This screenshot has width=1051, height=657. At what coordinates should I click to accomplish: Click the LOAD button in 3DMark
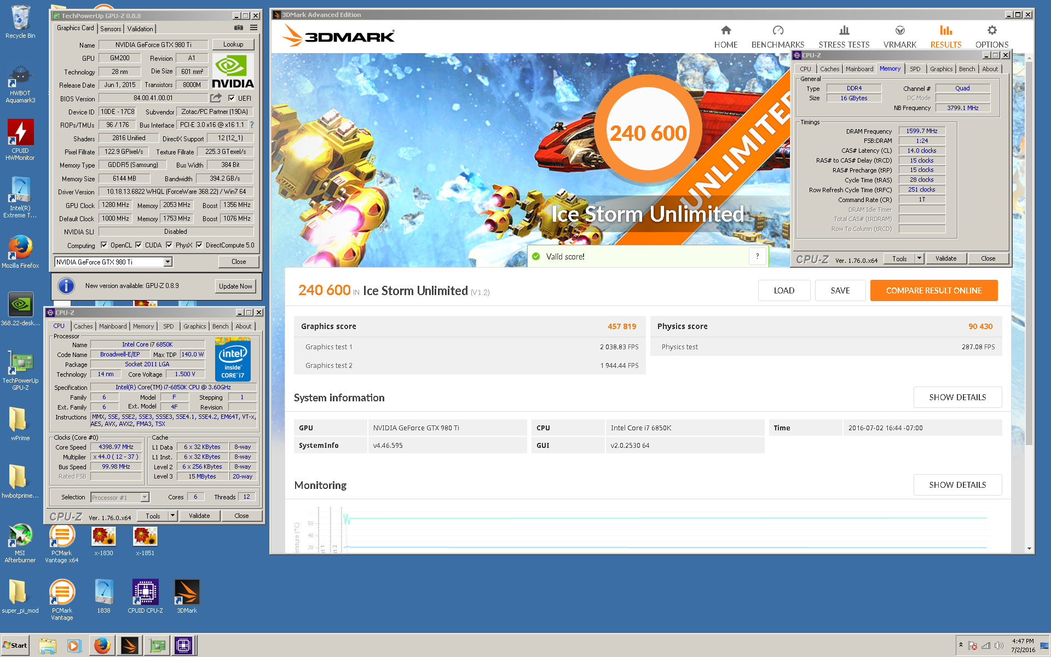[x=784, y=291]
